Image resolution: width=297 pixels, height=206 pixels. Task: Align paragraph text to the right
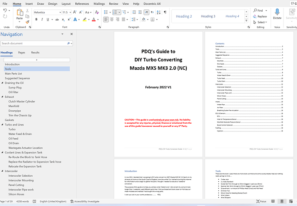[118, 19]
